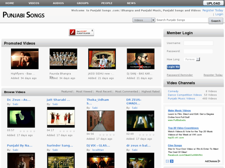This screenshot has height=168, width=225.
Task: Open the Dr. Zeus - As... video title
Action: click(19, 100)
